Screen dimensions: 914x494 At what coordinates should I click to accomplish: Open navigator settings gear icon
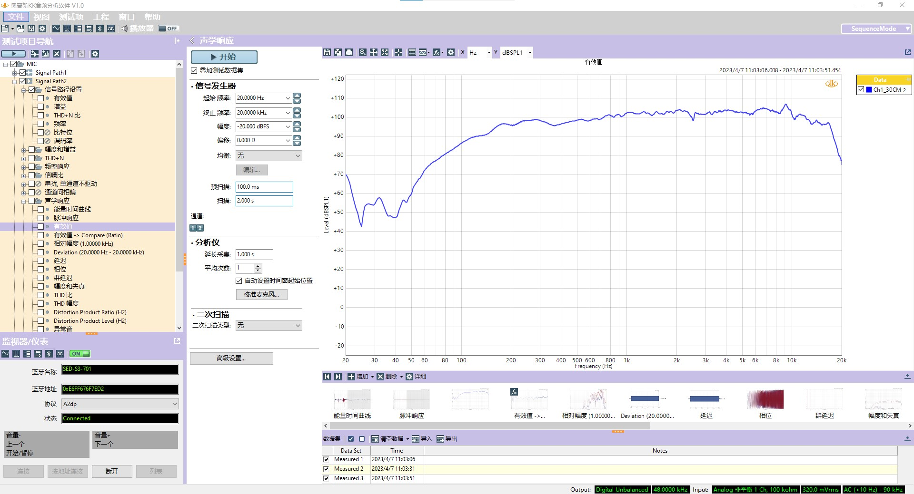click(x=95, y=54)
